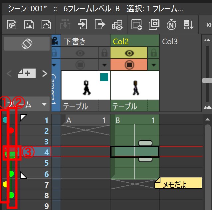
Task: Select the 下書き column header
Action: point(86,41)
